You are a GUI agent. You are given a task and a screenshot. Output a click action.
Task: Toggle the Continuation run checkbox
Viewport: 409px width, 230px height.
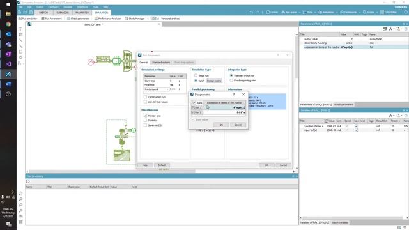tap(145, 97)
